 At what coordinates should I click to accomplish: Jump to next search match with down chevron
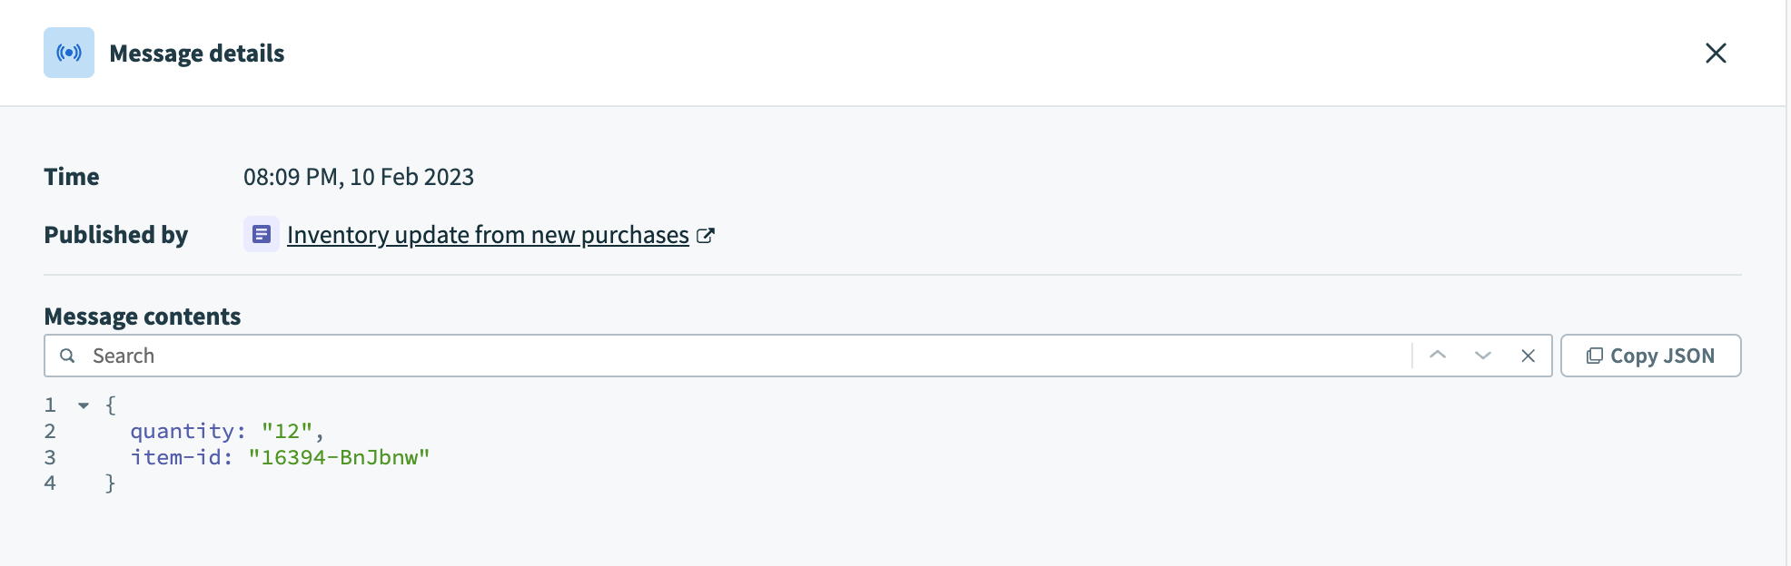coord(1482,355)
